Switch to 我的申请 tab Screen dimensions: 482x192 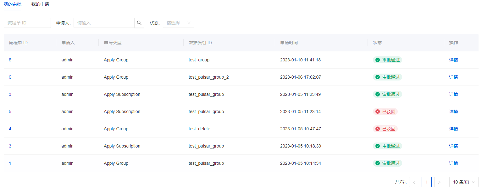point(40,4)
